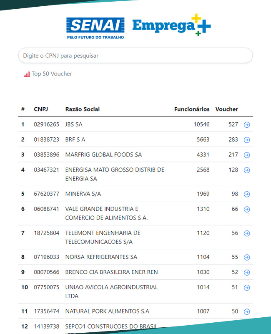Open details arrow for ENERGISA MATO GROSSO row

coord(247,170)
